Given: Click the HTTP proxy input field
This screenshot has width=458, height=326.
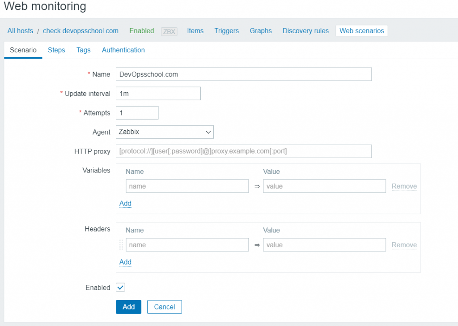Looking at the screenshot, I should pos(243,151).
